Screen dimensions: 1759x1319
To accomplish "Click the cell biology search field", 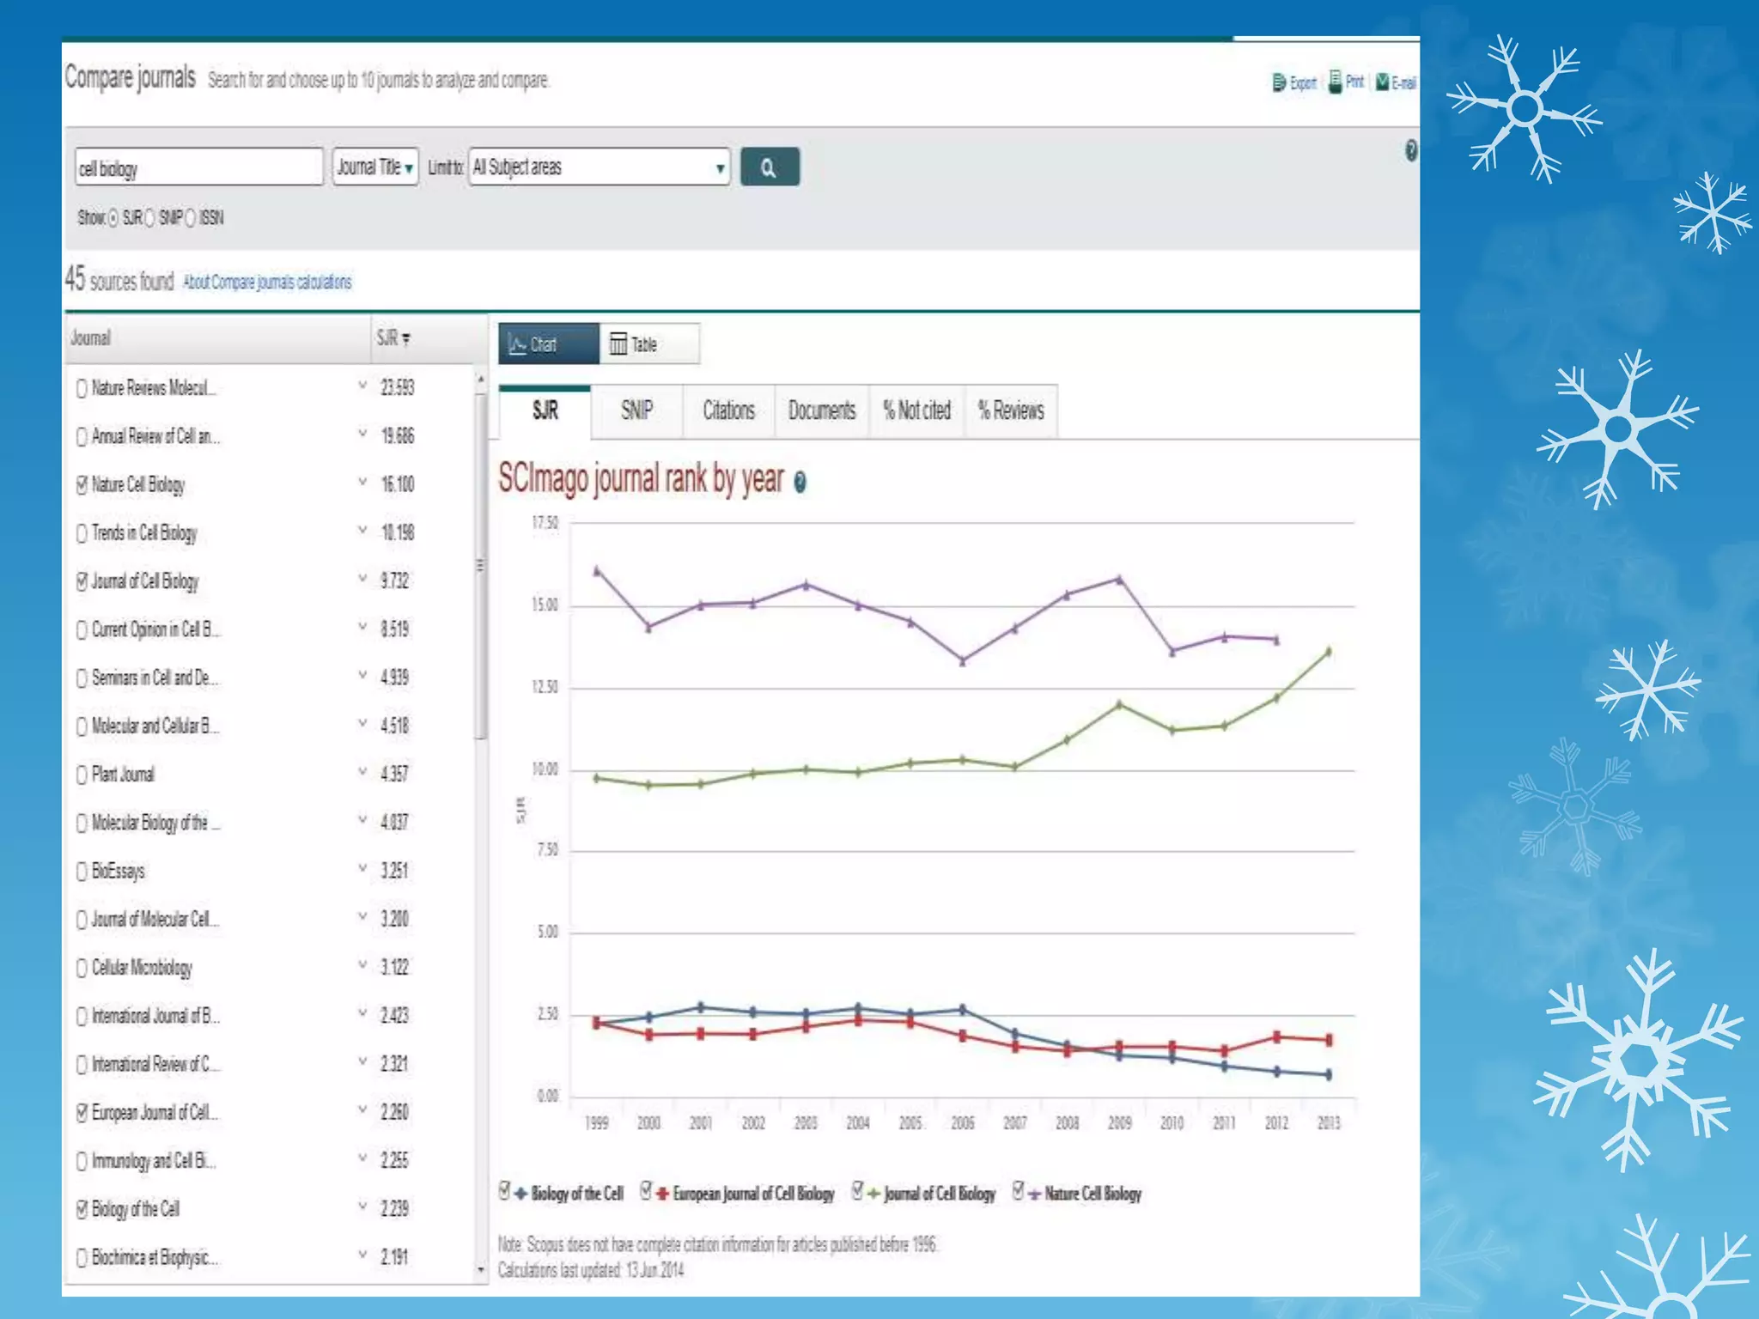I will pyautogui.click(x=198, y=168).
